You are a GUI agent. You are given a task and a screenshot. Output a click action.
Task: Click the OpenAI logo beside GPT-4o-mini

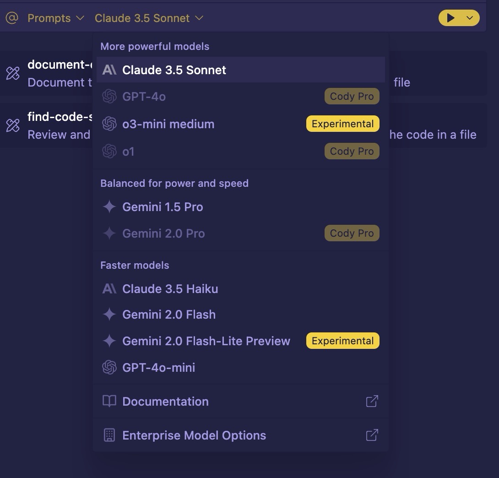pos(109,367)
